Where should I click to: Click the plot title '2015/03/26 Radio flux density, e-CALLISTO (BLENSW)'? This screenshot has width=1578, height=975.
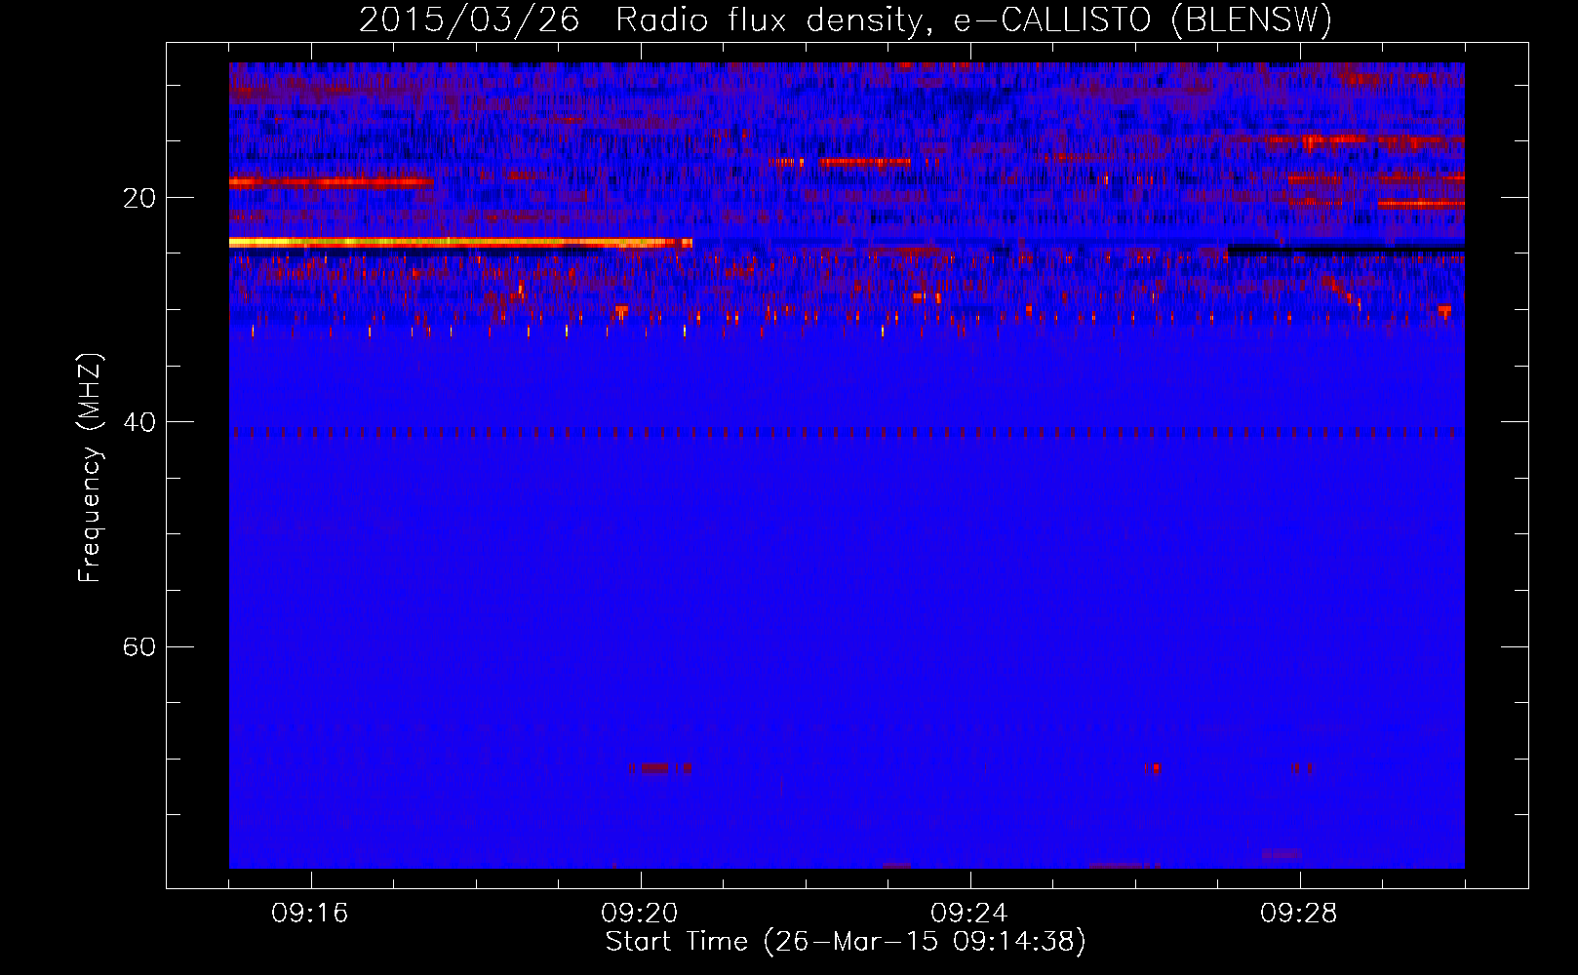click(846, 19)
